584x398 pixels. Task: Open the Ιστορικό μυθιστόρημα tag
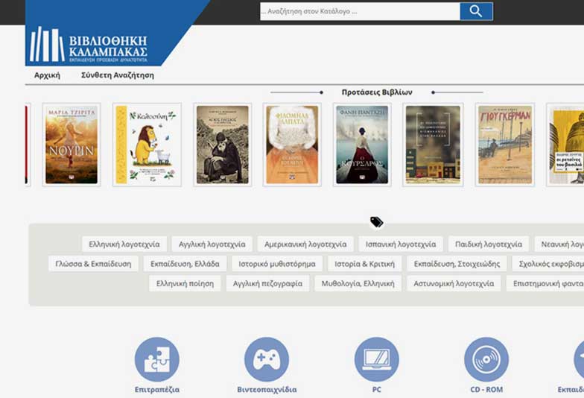(x=277, y=264)
